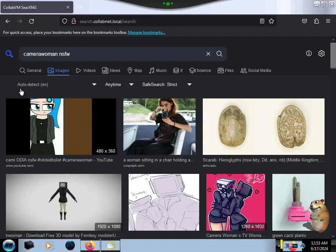Switch to the General search tab
This screenshot has height=252, width=336.
click(31, 71)
